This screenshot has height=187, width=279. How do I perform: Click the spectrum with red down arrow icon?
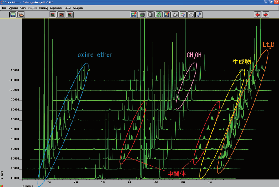[53, 15]
